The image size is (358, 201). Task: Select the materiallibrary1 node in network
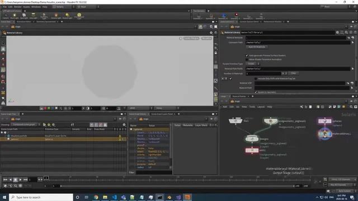click(x=325, y=134)
